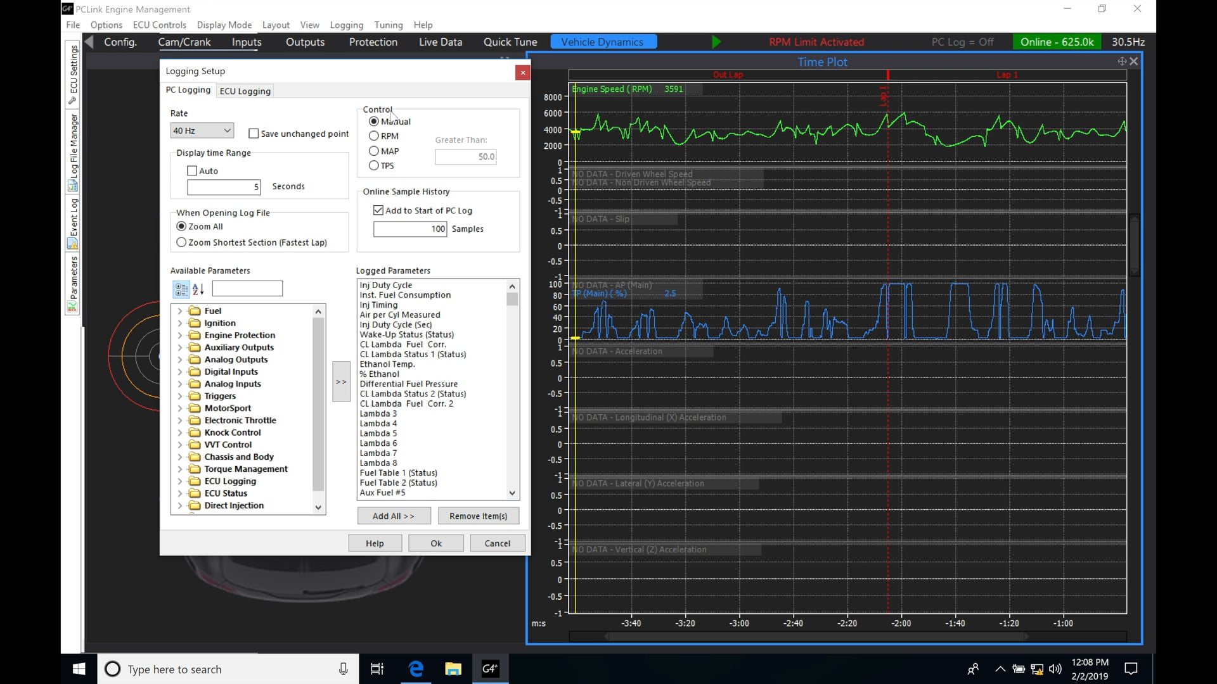Switch to grouped view of available parameters
Viewport: 1217px width, 684px height.
[180, 289]
